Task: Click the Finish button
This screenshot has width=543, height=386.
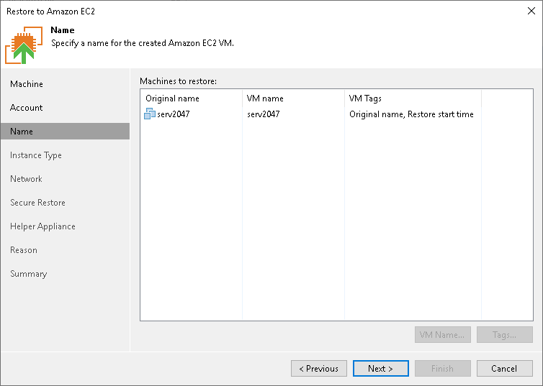Action: (443, 368)
